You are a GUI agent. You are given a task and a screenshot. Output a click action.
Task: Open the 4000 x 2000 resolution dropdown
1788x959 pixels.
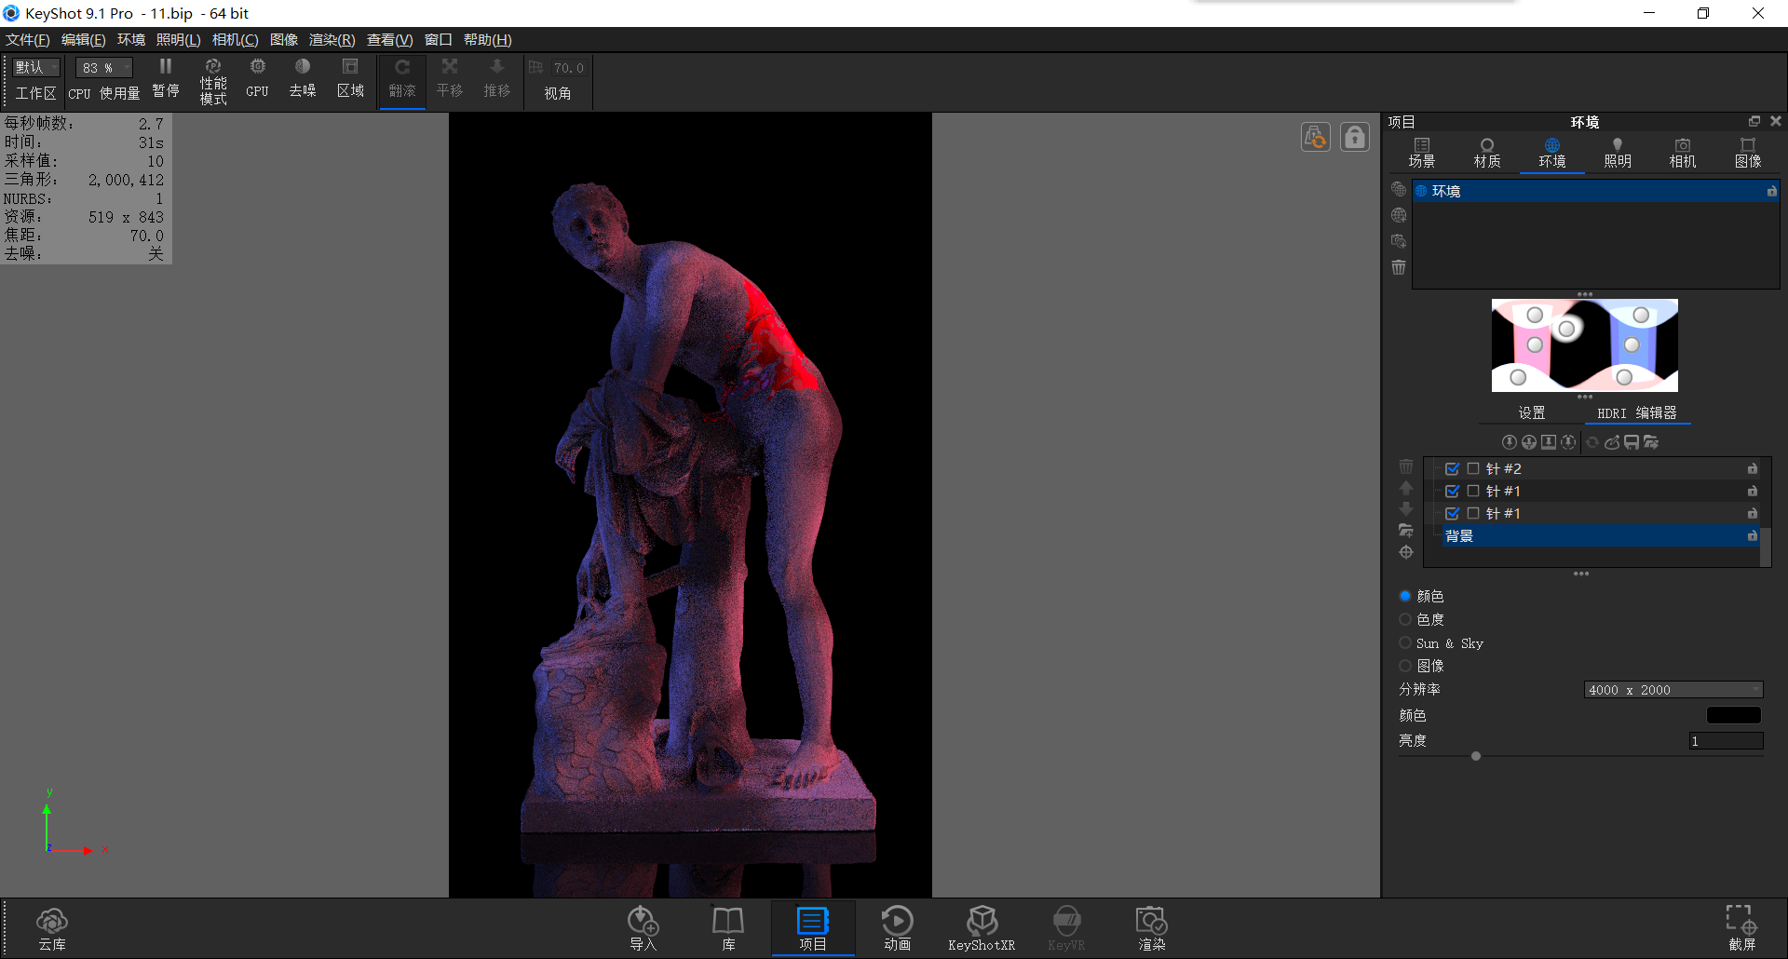point(1672,689)
